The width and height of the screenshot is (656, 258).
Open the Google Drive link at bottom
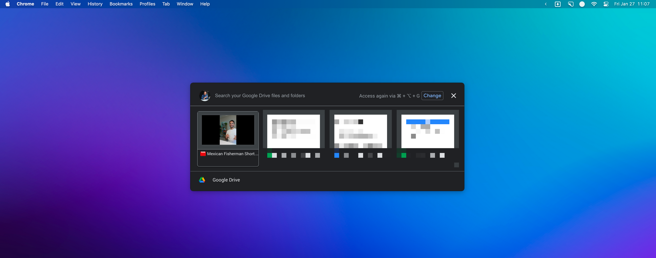(x=226, y=180)
